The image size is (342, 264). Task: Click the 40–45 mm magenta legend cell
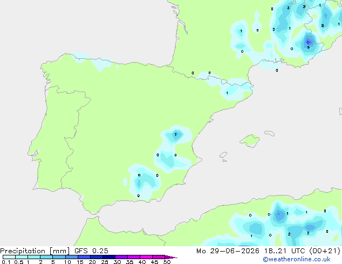[x=146, y=257]
